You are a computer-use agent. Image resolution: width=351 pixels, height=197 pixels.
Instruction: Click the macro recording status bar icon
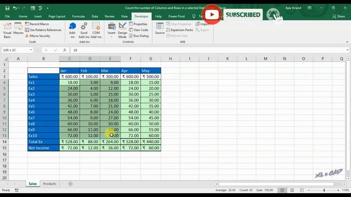point(16,190)
